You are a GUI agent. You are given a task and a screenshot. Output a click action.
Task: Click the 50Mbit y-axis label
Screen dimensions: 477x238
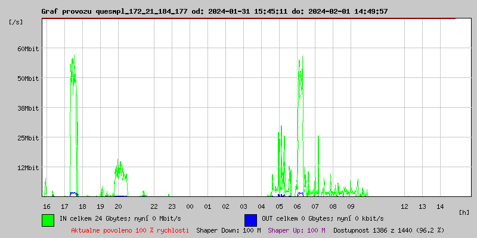(x=27, y=79)
